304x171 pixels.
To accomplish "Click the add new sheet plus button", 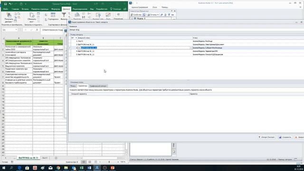I will pos(56,158).
